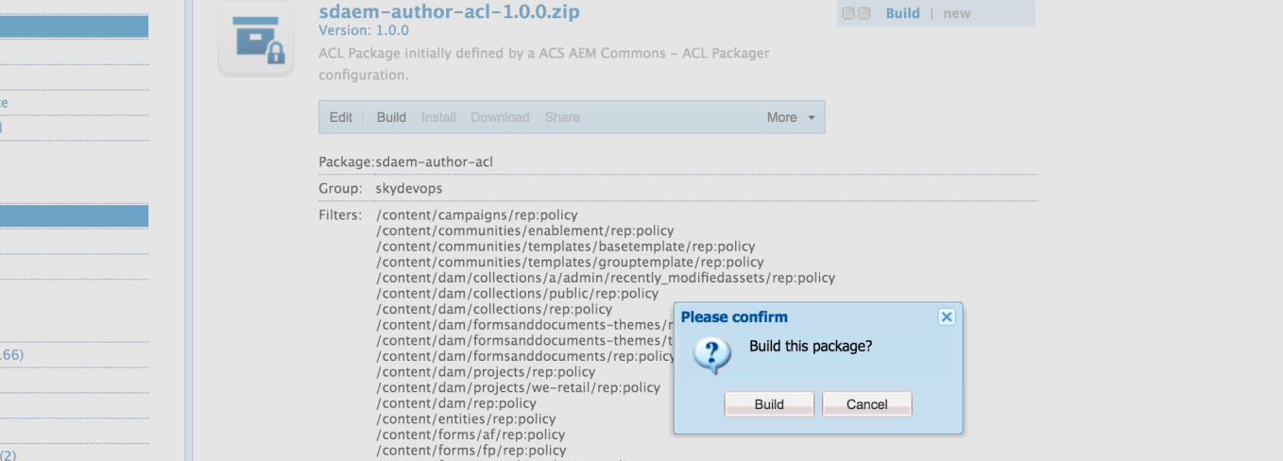Click the /content/campaigns/rep:policy filter entry
Viewport: 1283px width, 461px height.
[476, 215]
